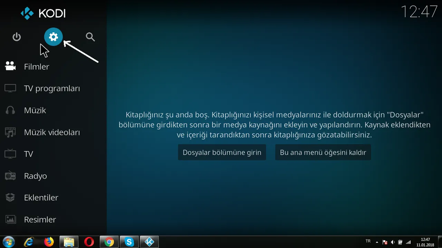Open Chrome from the taskbar
This screenshot has height=248, width=442.
109,242
